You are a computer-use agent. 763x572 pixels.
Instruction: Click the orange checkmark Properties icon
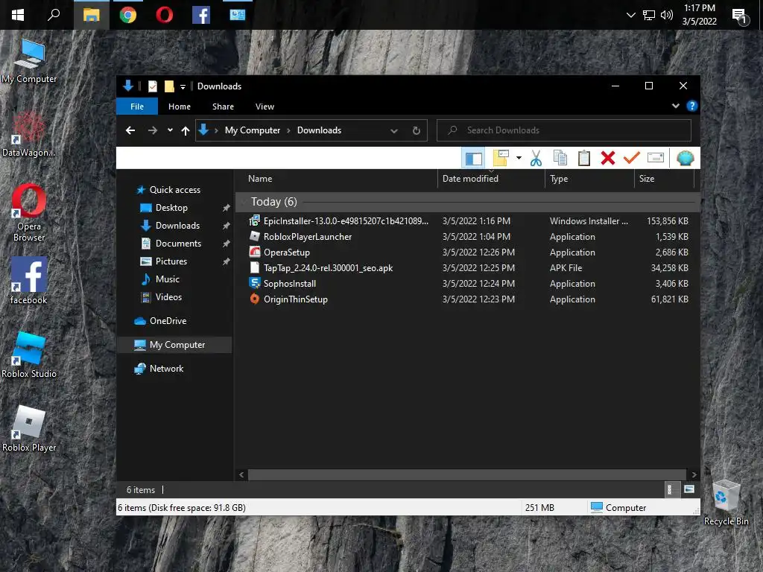pos(632,158)
